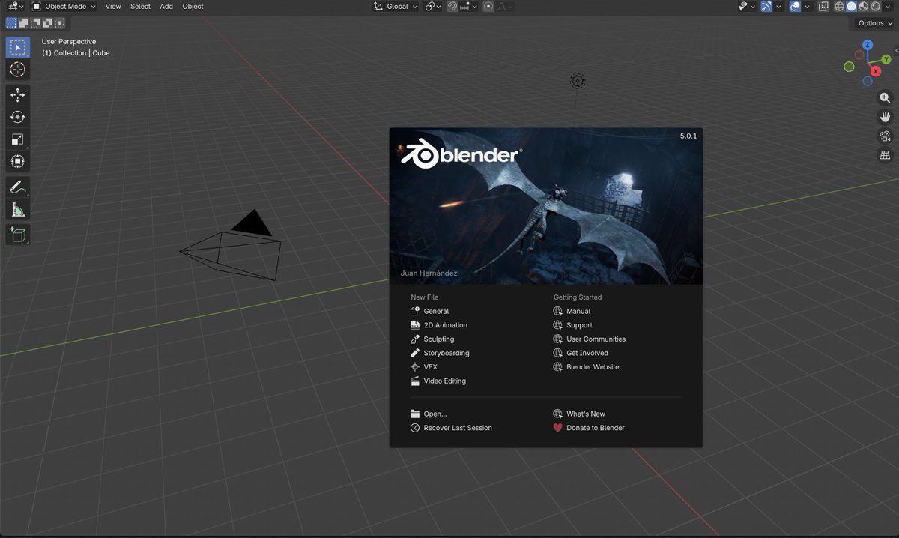Image resolution: width=899 pixels, height=538 pixels.
Task: Set selection mode to Extend existing selection
Action: coord(23,23)
